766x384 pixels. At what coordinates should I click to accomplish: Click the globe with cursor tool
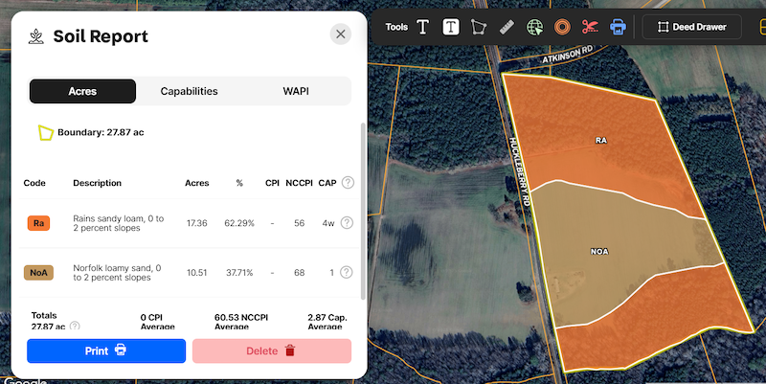[x=535, y=27]
